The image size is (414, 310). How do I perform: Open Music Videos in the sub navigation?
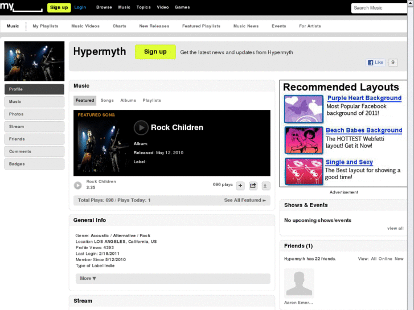pyautogui.click(x=85, y=26)
